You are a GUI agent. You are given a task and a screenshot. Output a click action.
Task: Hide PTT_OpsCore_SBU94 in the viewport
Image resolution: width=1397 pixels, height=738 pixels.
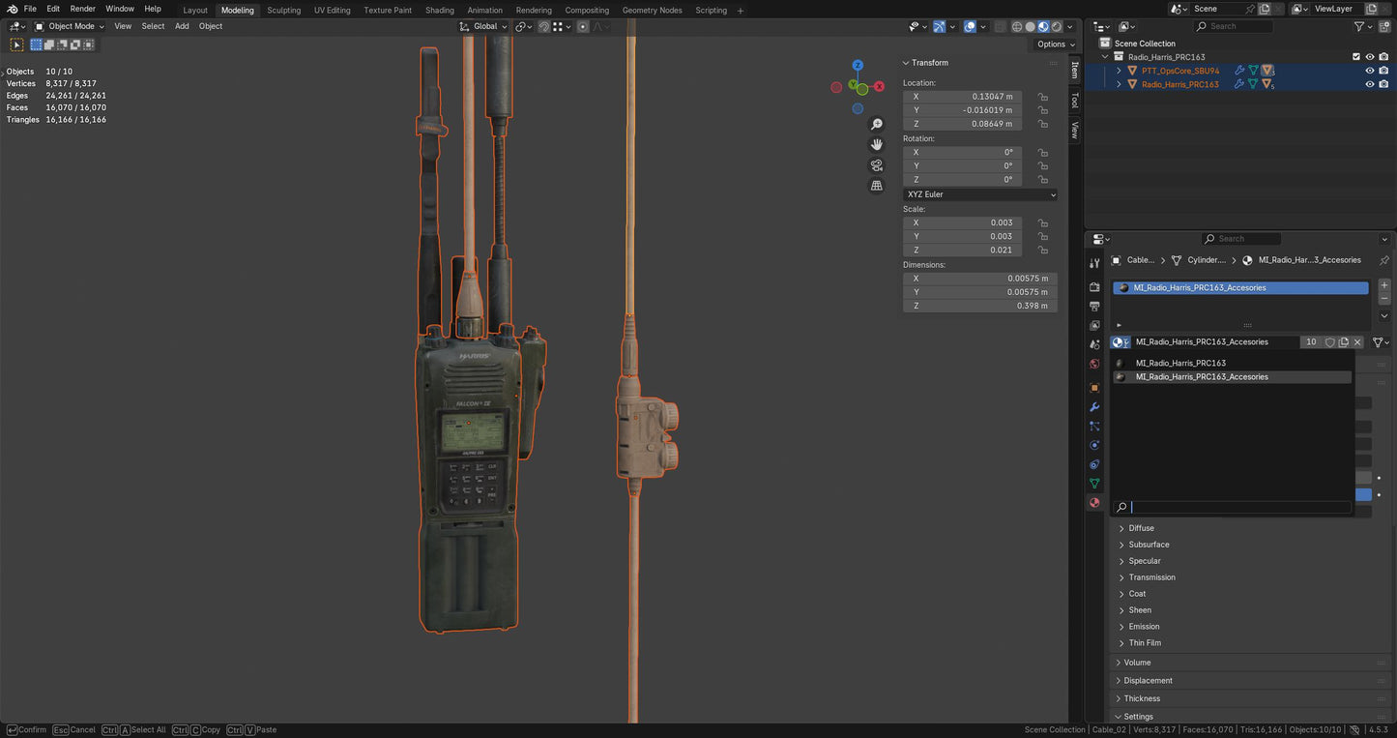click(1369, 71)
